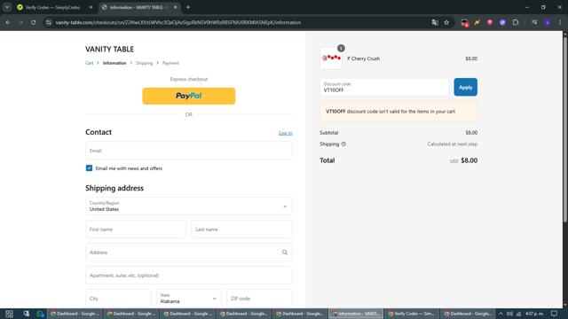Viewport: 568px width, 319px height.
Task: Click the translate page icon
Action: [x=435, y=22]
